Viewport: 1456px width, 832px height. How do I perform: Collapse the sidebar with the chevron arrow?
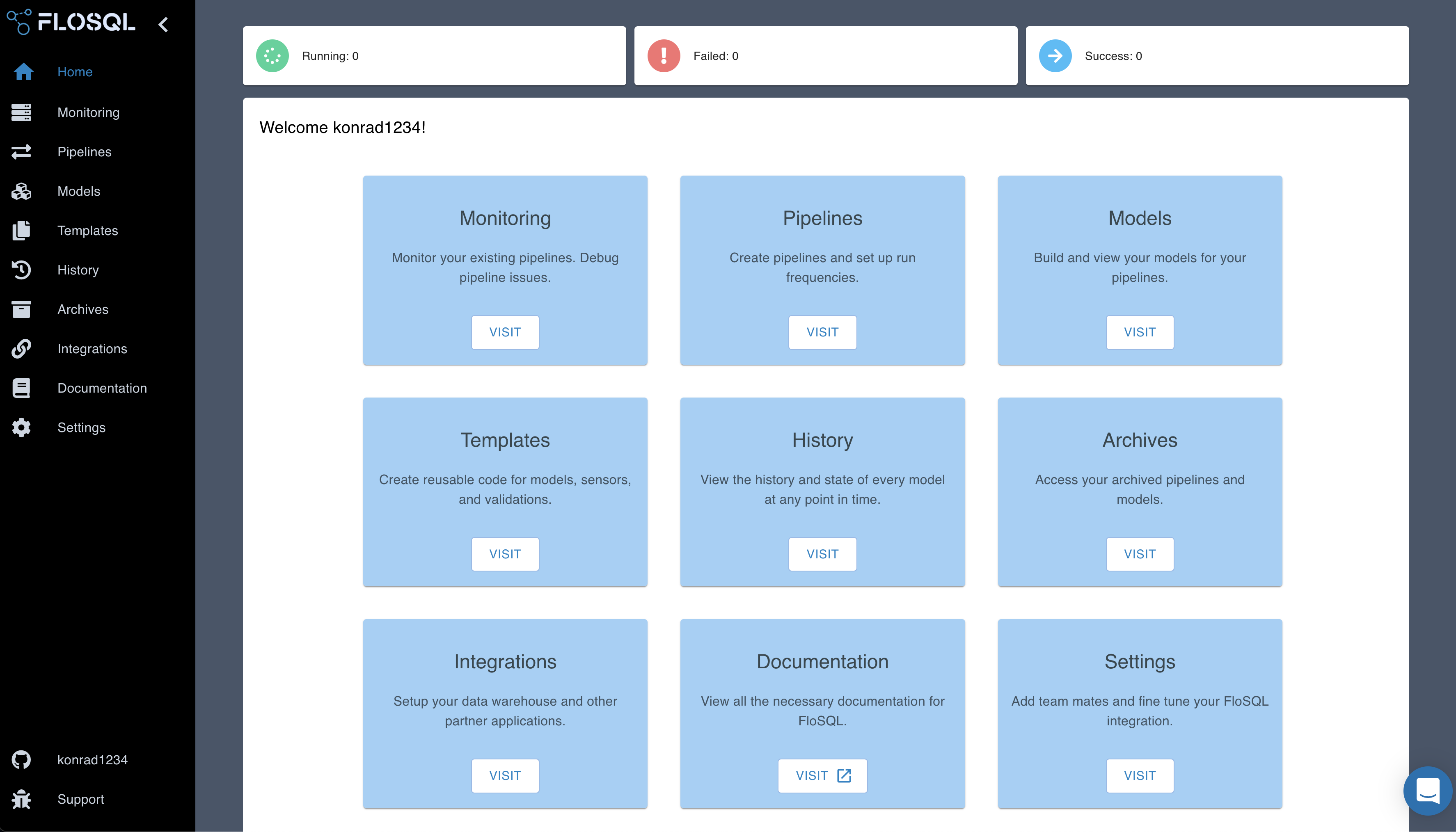pos(163,24)
